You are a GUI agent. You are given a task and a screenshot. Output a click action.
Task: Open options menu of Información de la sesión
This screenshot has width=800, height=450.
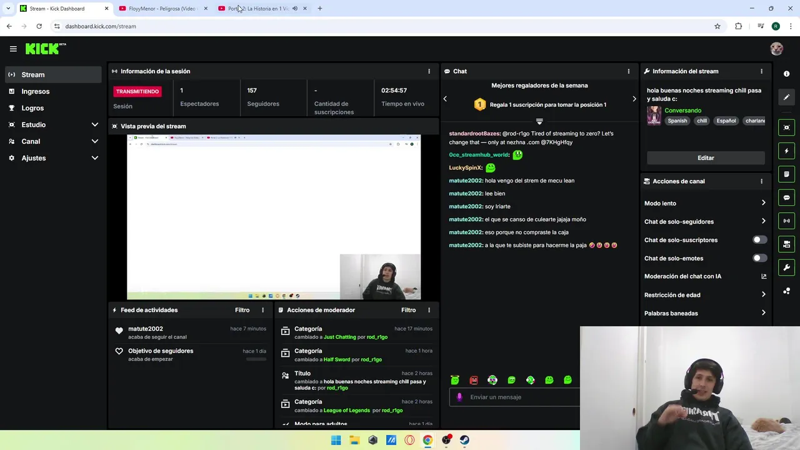click(429, 71)
